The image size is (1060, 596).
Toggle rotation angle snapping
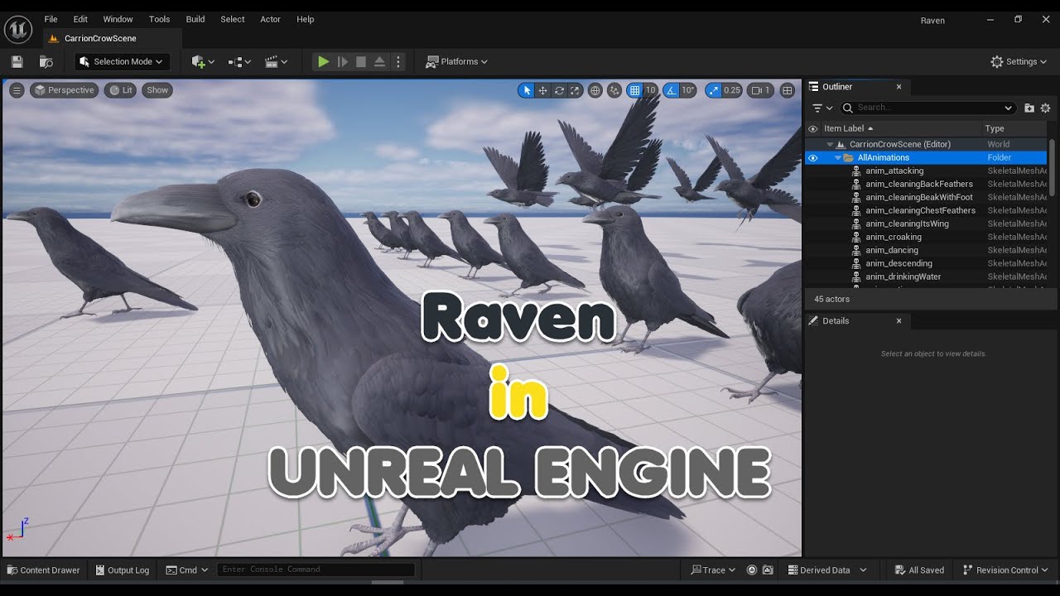(x=671, y=90)
